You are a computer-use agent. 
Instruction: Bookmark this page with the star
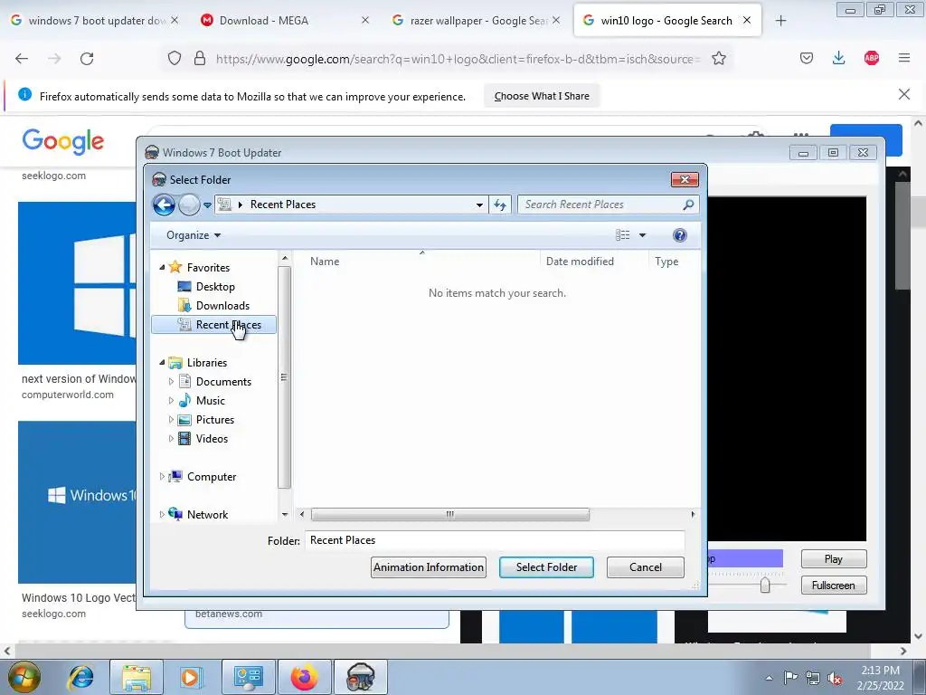719,59
